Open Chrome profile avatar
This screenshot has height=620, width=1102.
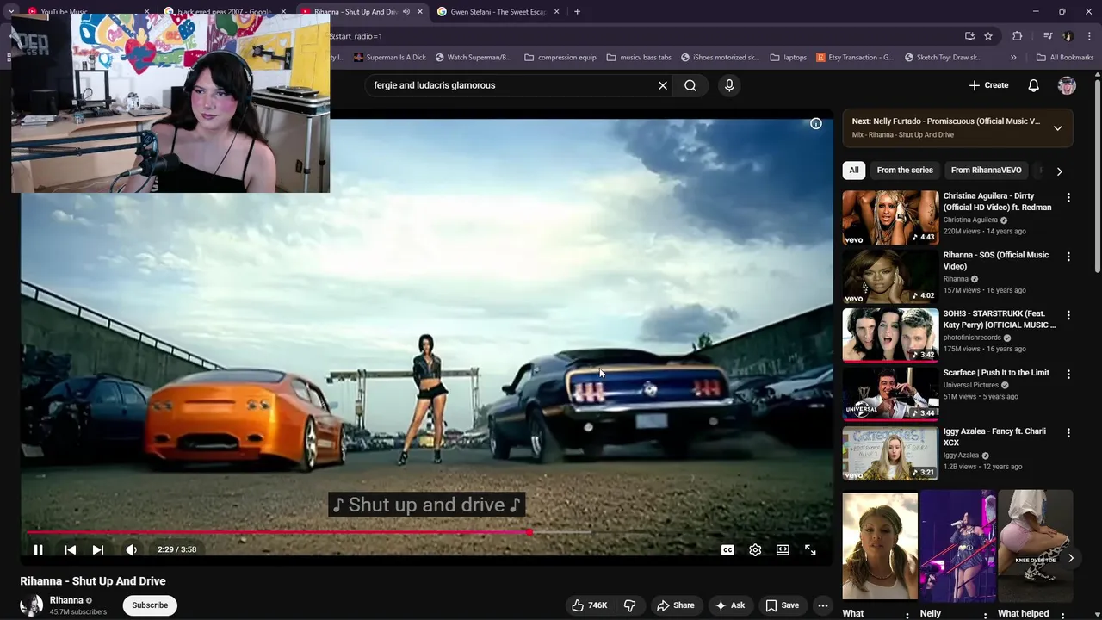(1068, 36)
